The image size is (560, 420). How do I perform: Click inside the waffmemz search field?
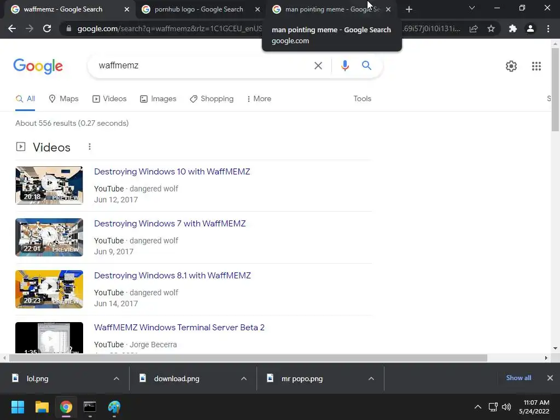(203, 66)
